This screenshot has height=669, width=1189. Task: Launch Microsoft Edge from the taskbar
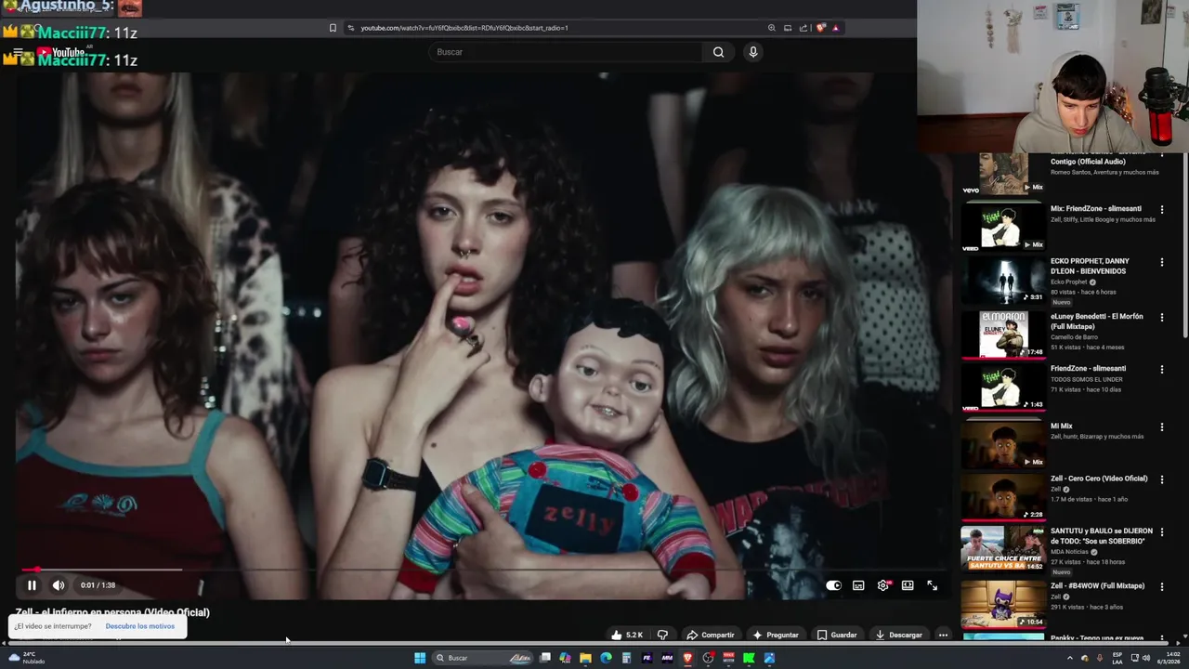[606, 658]
